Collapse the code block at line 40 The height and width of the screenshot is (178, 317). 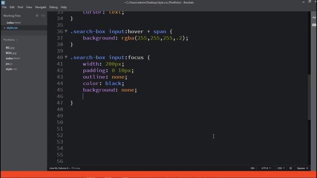pyautogui.click(x=66, y=57)
